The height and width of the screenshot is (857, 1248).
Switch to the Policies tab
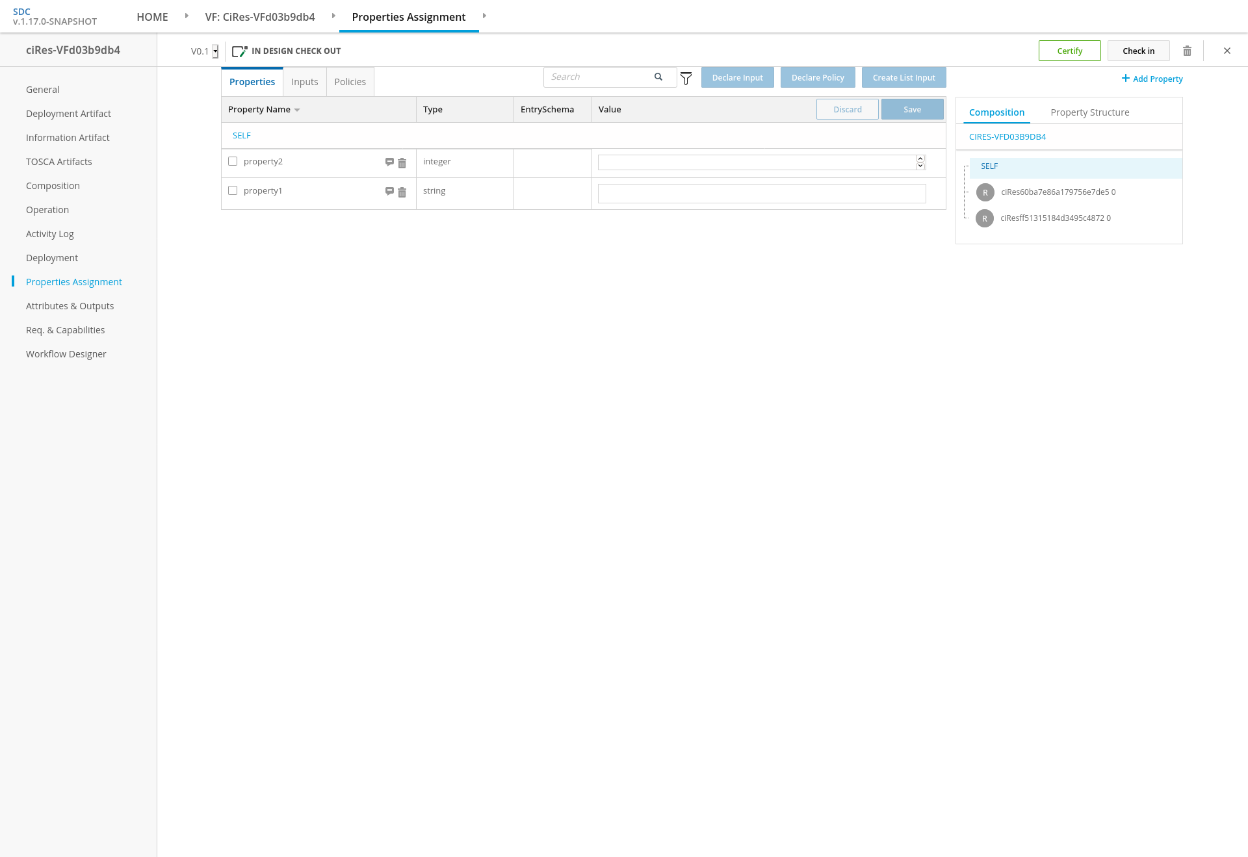point(350,82)
